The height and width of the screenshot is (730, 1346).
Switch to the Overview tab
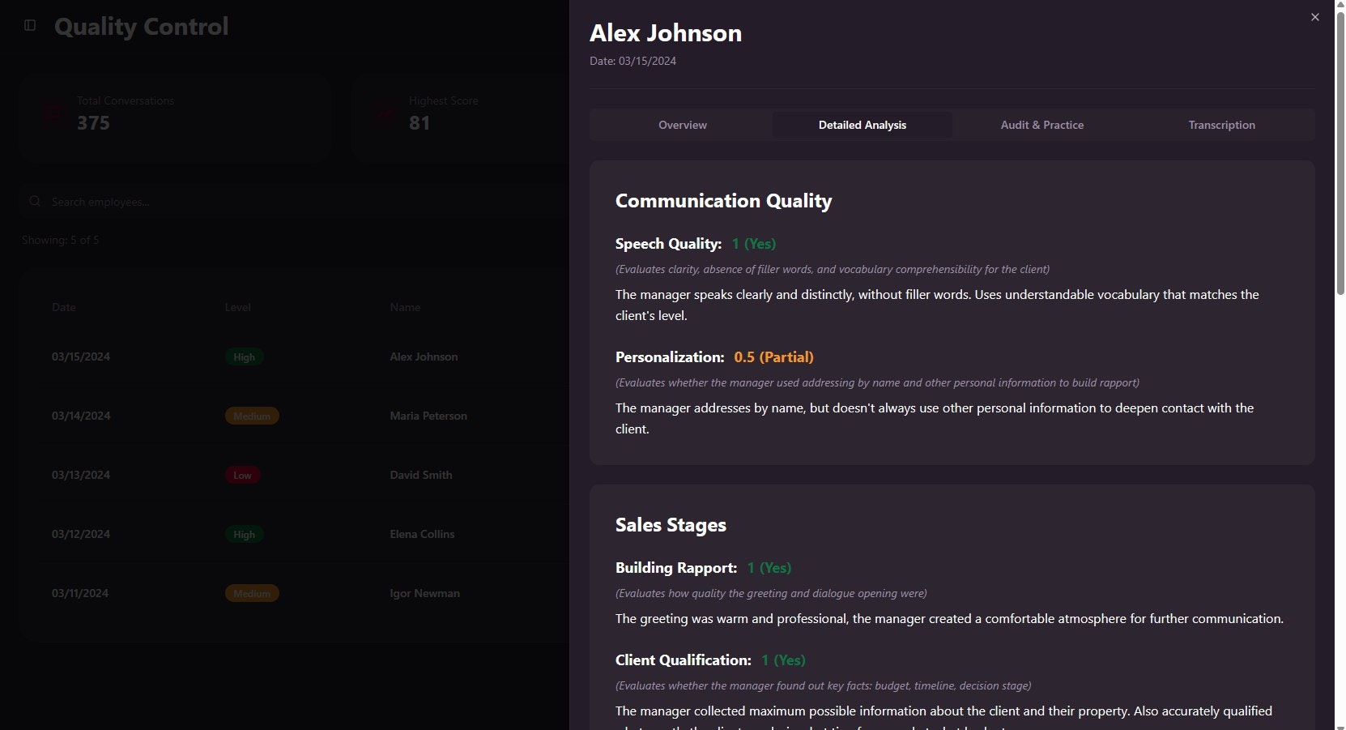click(682, 125)
